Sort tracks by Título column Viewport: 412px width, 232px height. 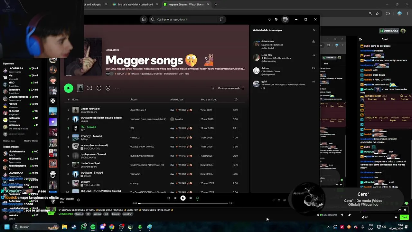(x=75, y=100)
